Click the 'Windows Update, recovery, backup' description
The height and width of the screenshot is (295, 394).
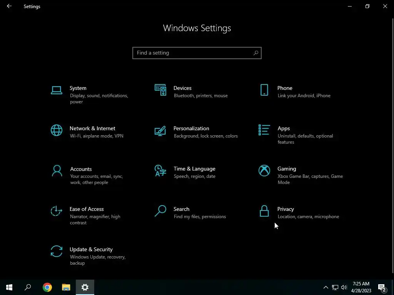point(97,260)
